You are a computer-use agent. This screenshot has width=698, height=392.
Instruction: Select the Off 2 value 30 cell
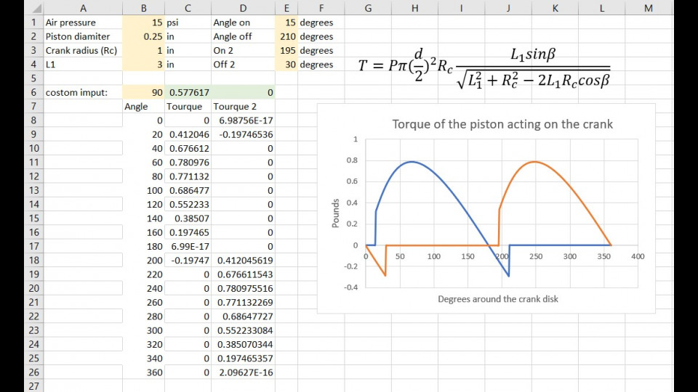pos(286,65)
